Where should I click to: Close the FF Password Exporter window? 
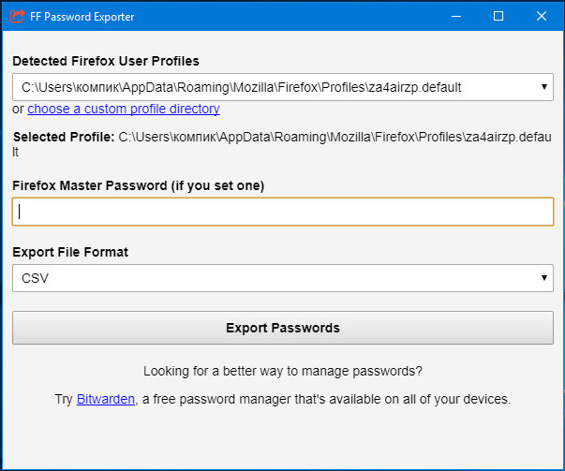(x=542, y=16)
